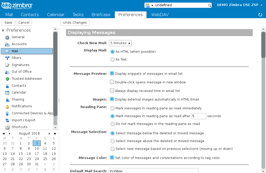Screen dimensions: 266x173
Task: Click the Contacts person icon in sidebar
Action: [7, 86]
